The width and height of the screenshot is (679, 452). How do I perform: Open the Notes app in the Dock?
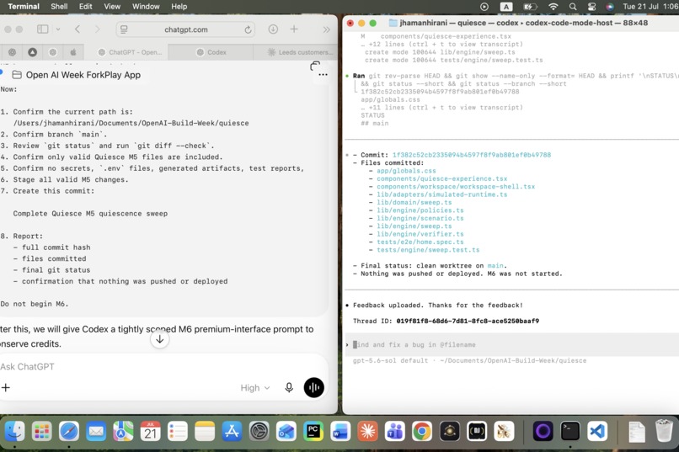[x=205, y=431]
